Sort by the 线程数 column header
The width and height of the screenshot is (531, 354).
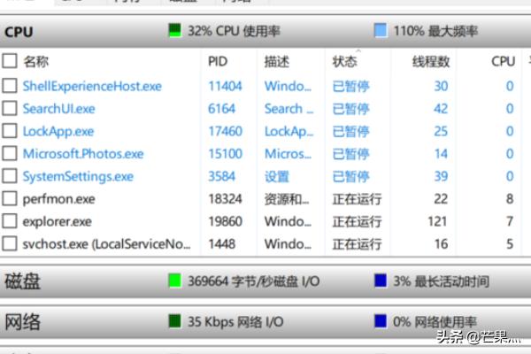431,62
